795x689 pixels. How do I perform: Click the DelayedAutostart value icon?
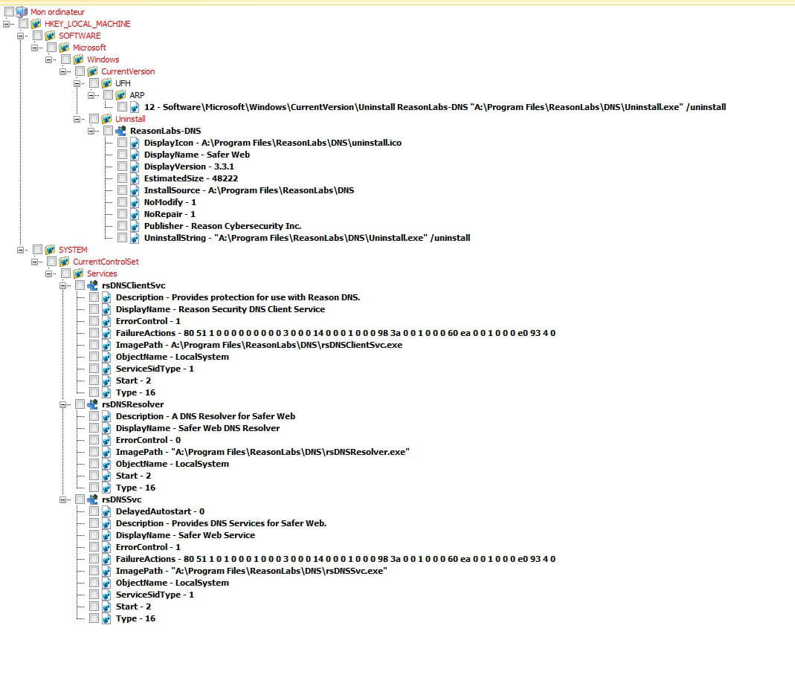point(106,511)
